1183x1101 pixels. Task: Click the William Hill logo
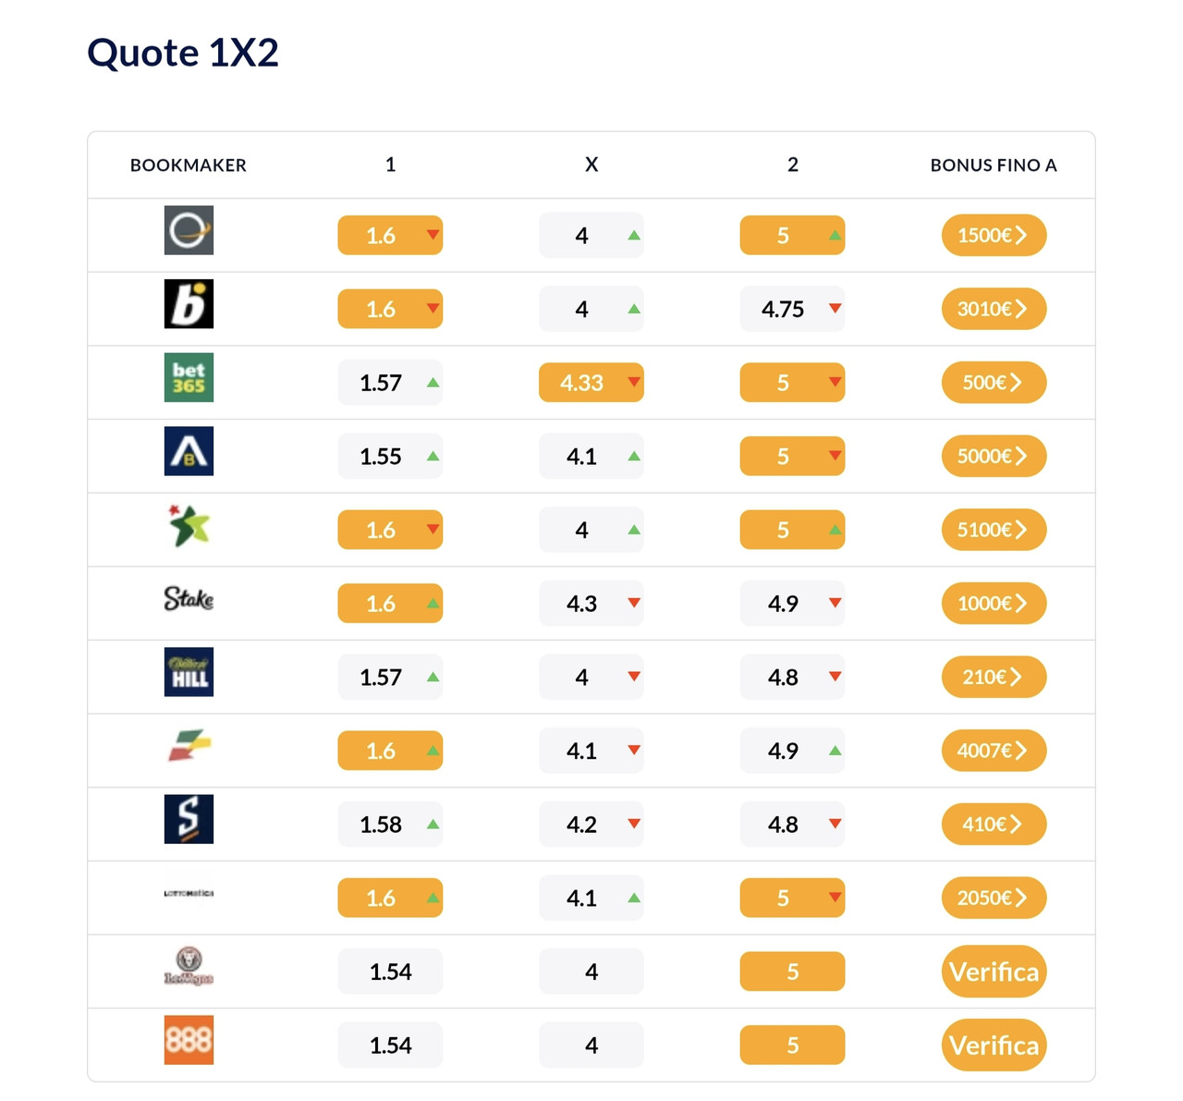click(x=189, y=672)
